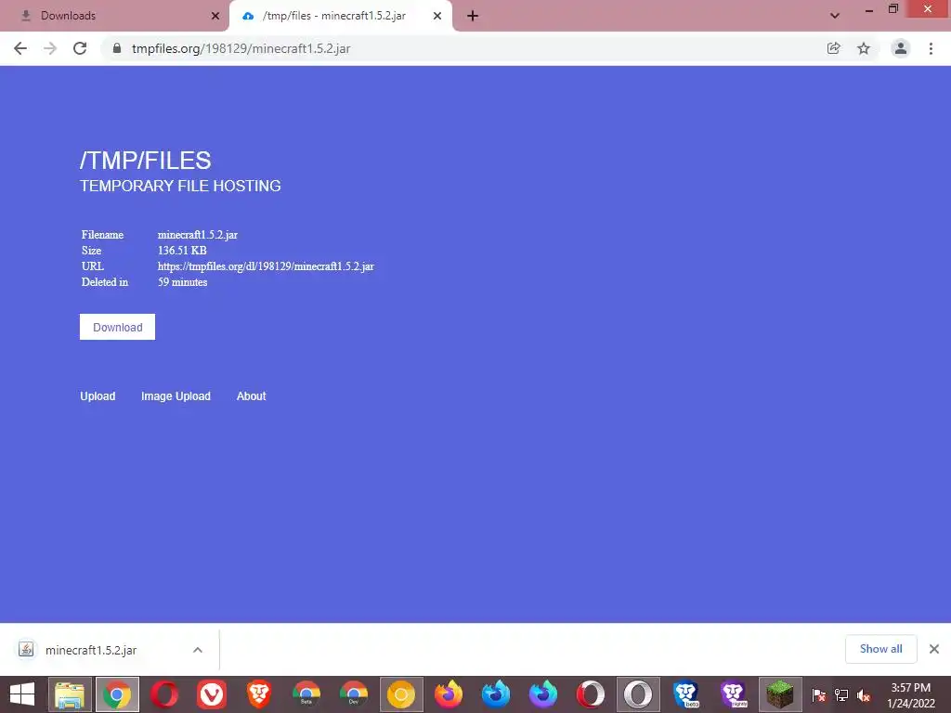The height and width of the screenshot is (713, 951).
Task: Expand the download item options chevron
Action: coord(198,650)
